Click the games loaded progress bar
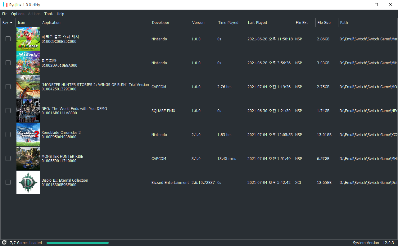The width and height of the screenshot is (398, 246). click(x=78, y=243)
